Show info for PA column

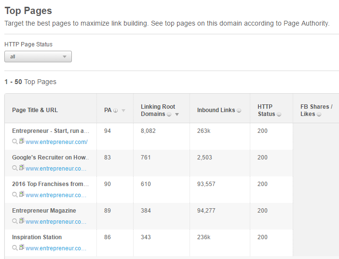point(116,111)
